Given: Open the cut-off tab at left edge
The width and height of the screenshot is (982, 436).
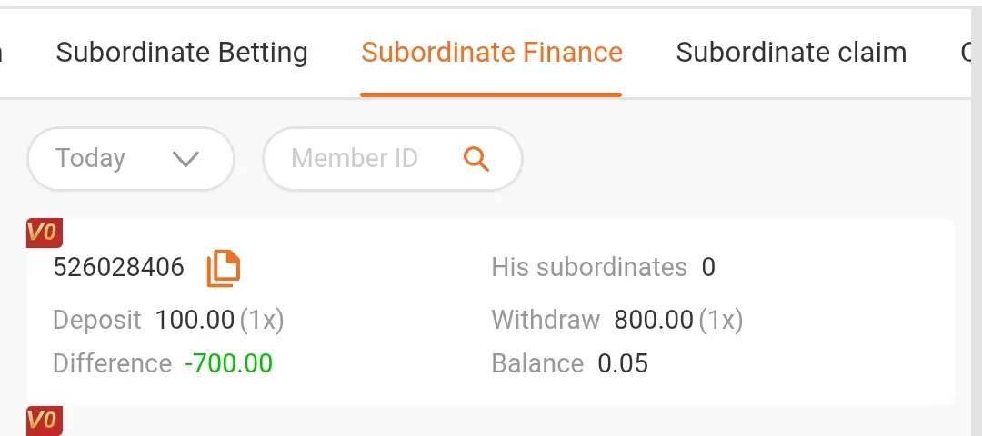Looking at the screenshot, I should (x=1, y=53).
